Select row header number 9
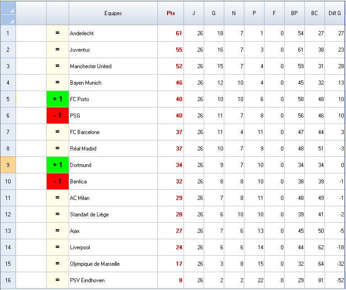 point(8,165)
